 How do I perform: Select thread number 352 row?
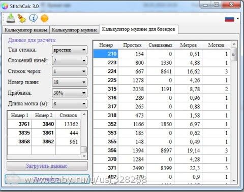(162, 124)
